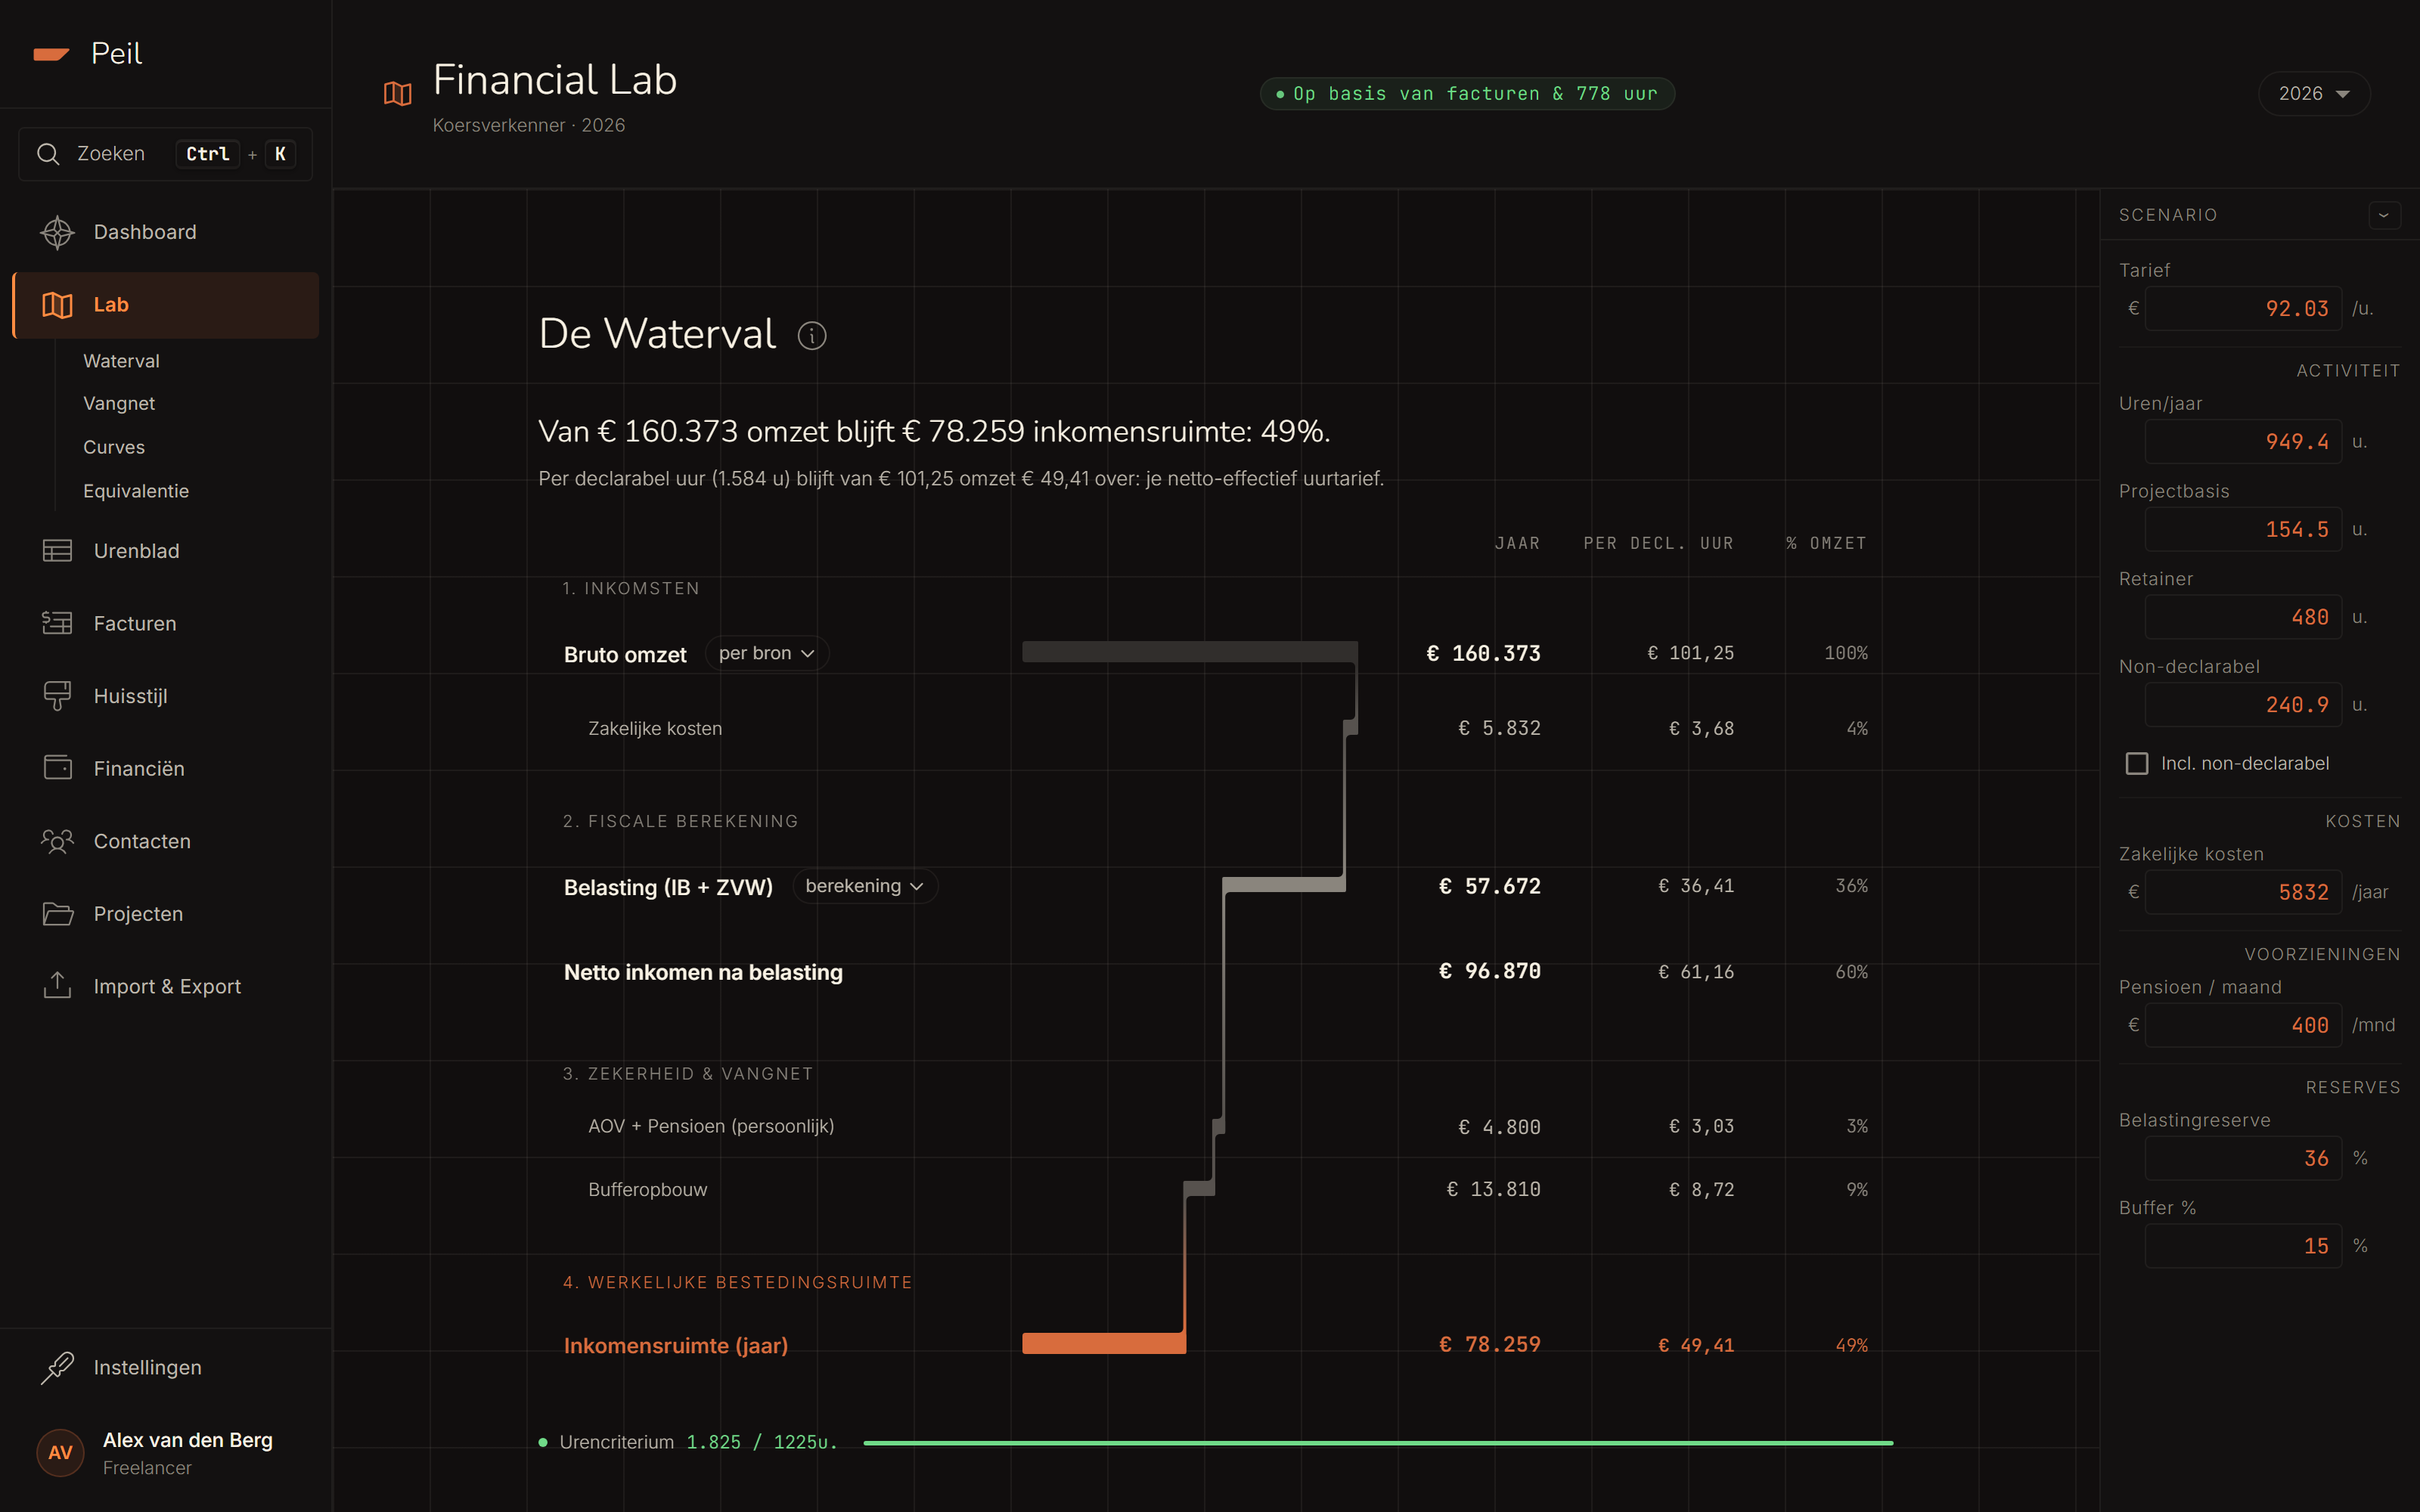Click the AV user avatar
The width and height of the screenshot is (2420, 1512).
(x=60, y=1453)
